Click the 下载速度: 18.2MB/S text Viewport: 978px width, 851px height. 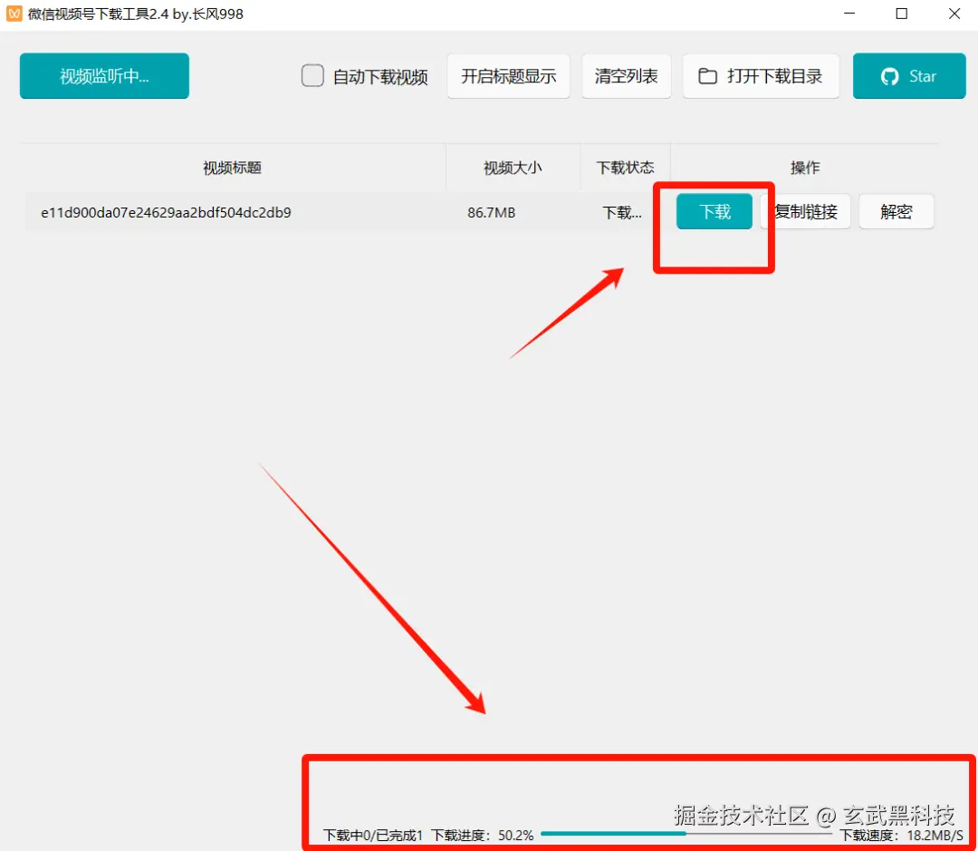tap(901, 836)
